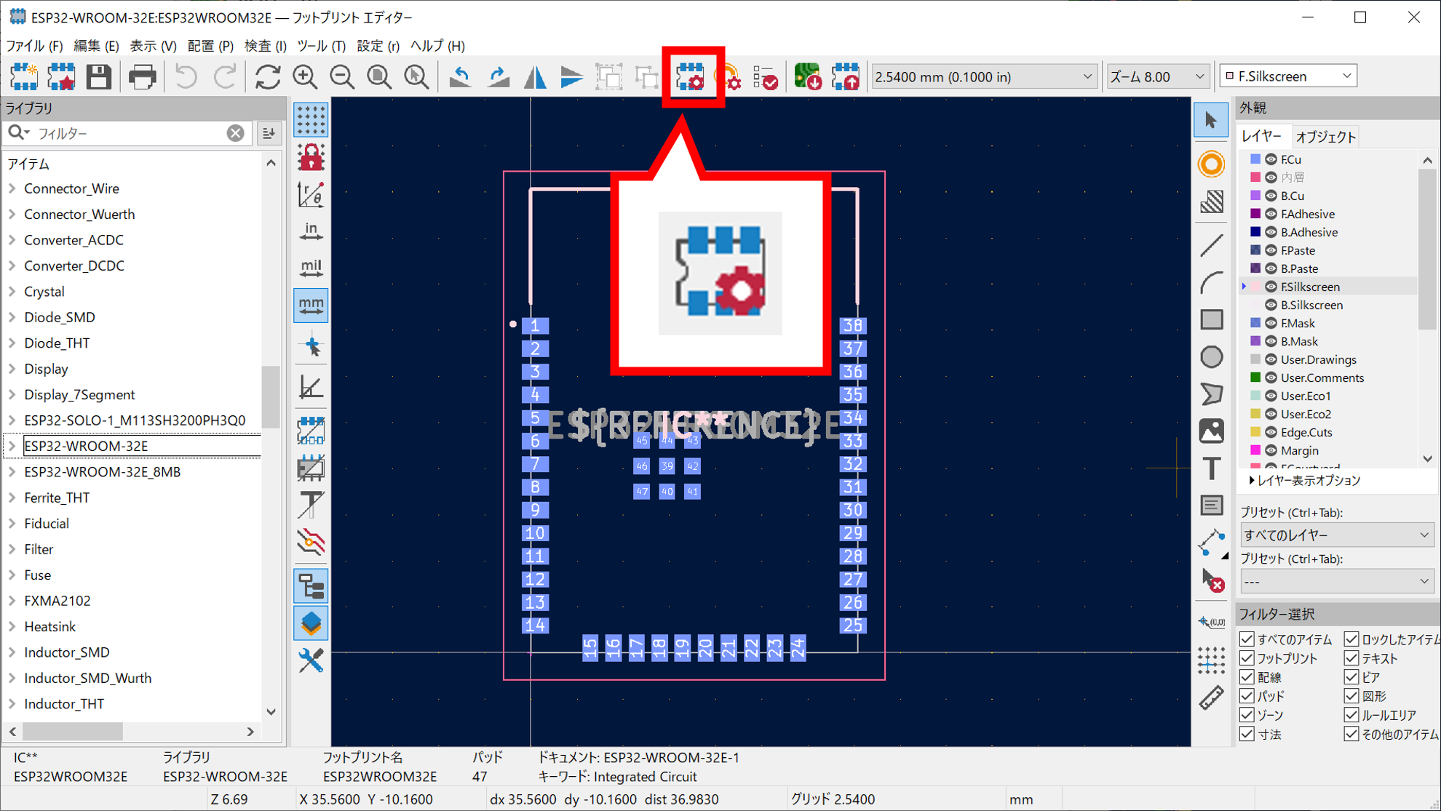Select the arrow selection tool

click(x=1211, y=120)
